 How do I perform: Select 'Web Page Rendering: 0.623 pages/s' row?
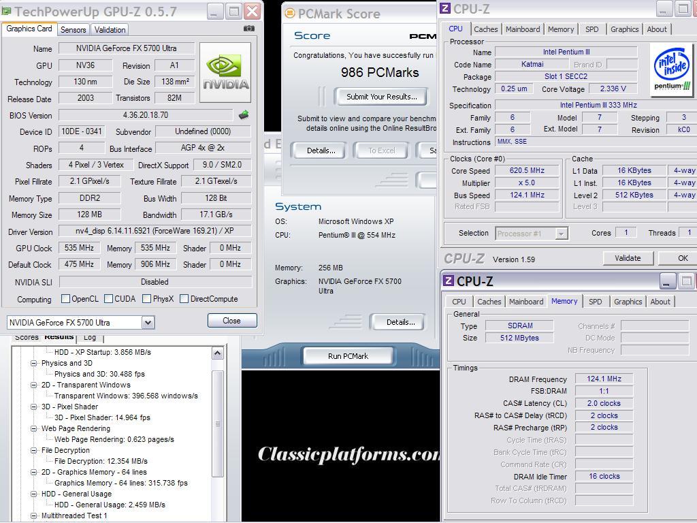click(114, 439)
